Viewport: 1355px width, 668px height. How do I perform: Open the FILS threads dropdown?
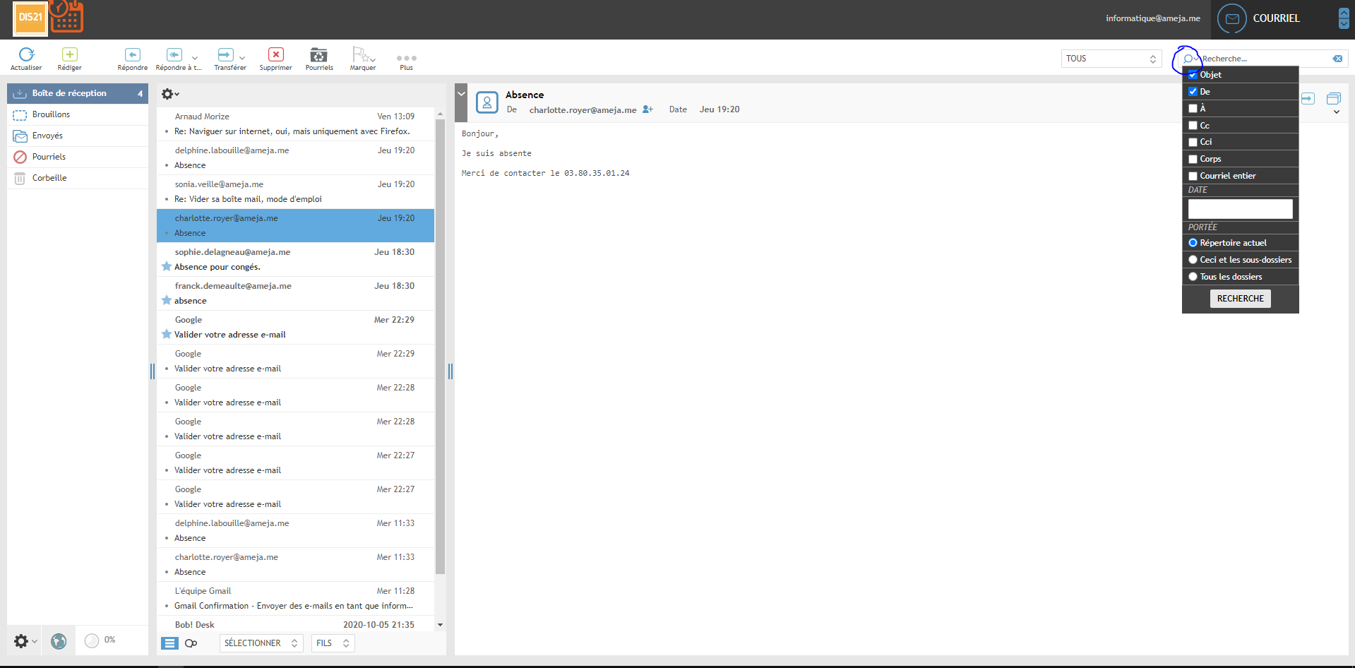[333, 643]
